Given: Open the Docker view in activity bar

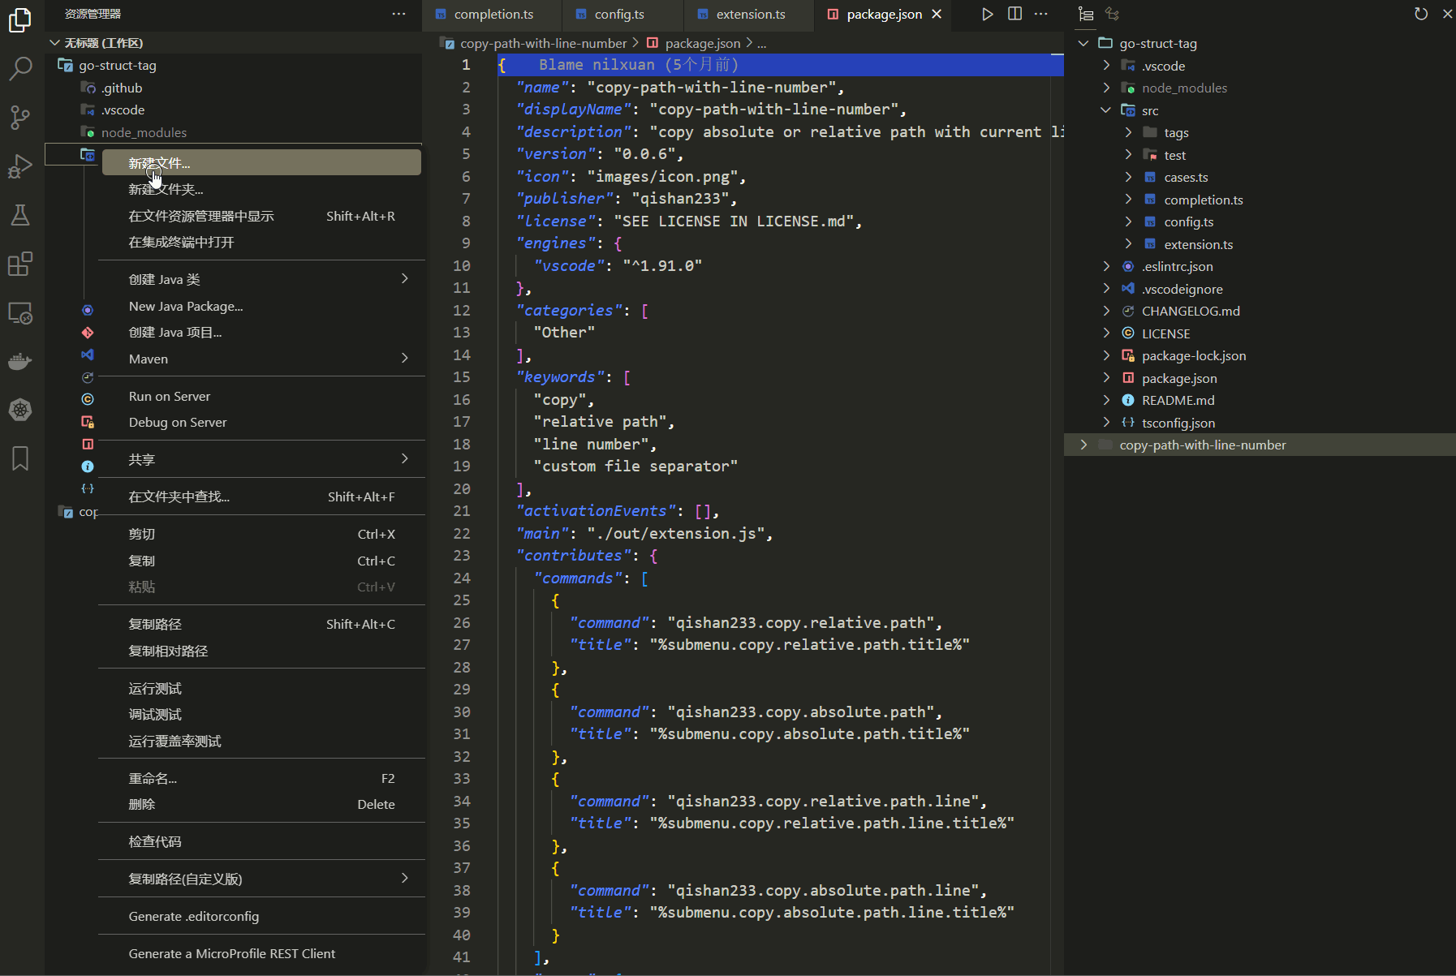Looking at the screenshot, I should (x=20, y=362).
